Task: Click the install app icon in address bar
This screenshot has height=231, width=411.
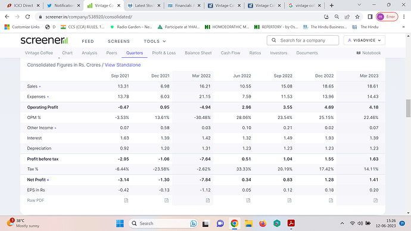Action: click(326, 17)
